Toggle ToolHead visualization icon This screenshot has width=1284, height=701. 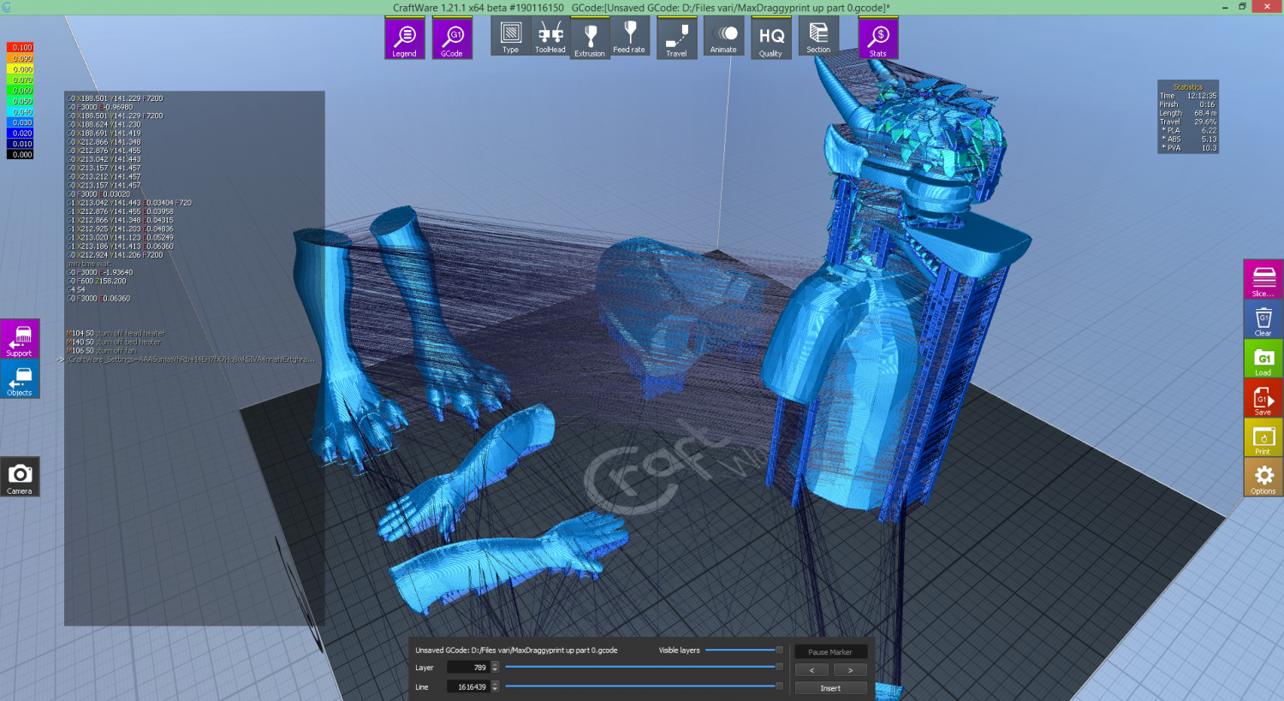coord(550,37)
